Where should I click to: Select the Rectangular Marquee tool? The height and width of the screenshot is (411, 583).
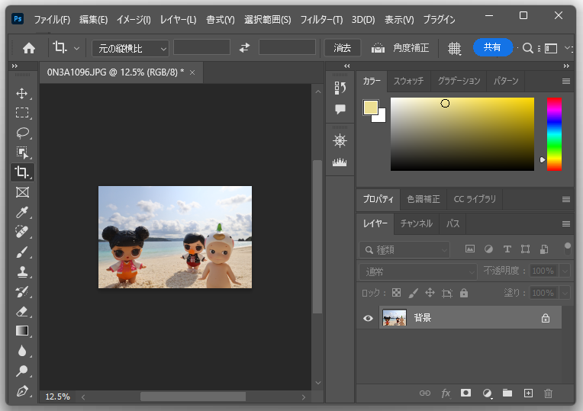click(x=22, y=113)
